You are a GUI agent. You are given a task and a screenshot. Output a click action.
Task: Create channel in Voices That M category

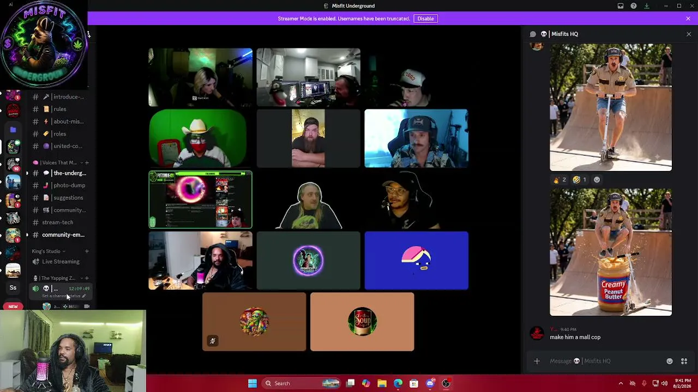(x=87, y=162)
